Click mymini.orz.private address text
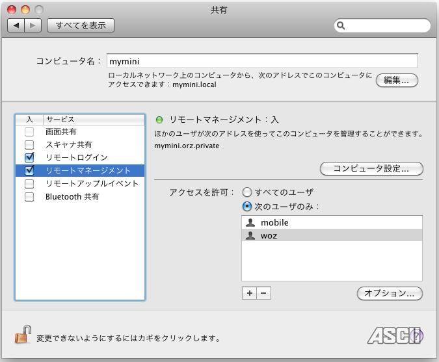The height and width of the screenshot is (362, 439). (187, 146)
